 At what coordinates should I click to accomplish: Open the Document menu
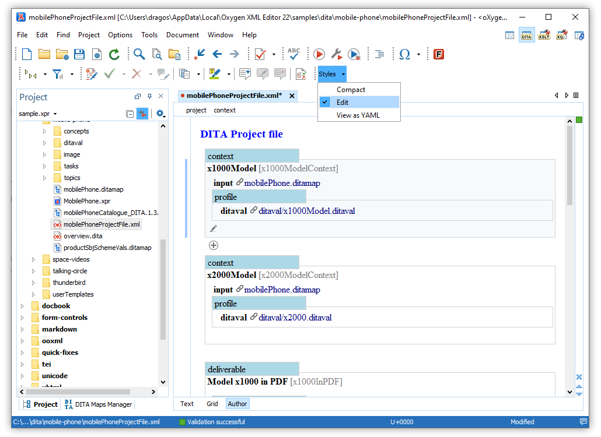click(x=183, y=35)
